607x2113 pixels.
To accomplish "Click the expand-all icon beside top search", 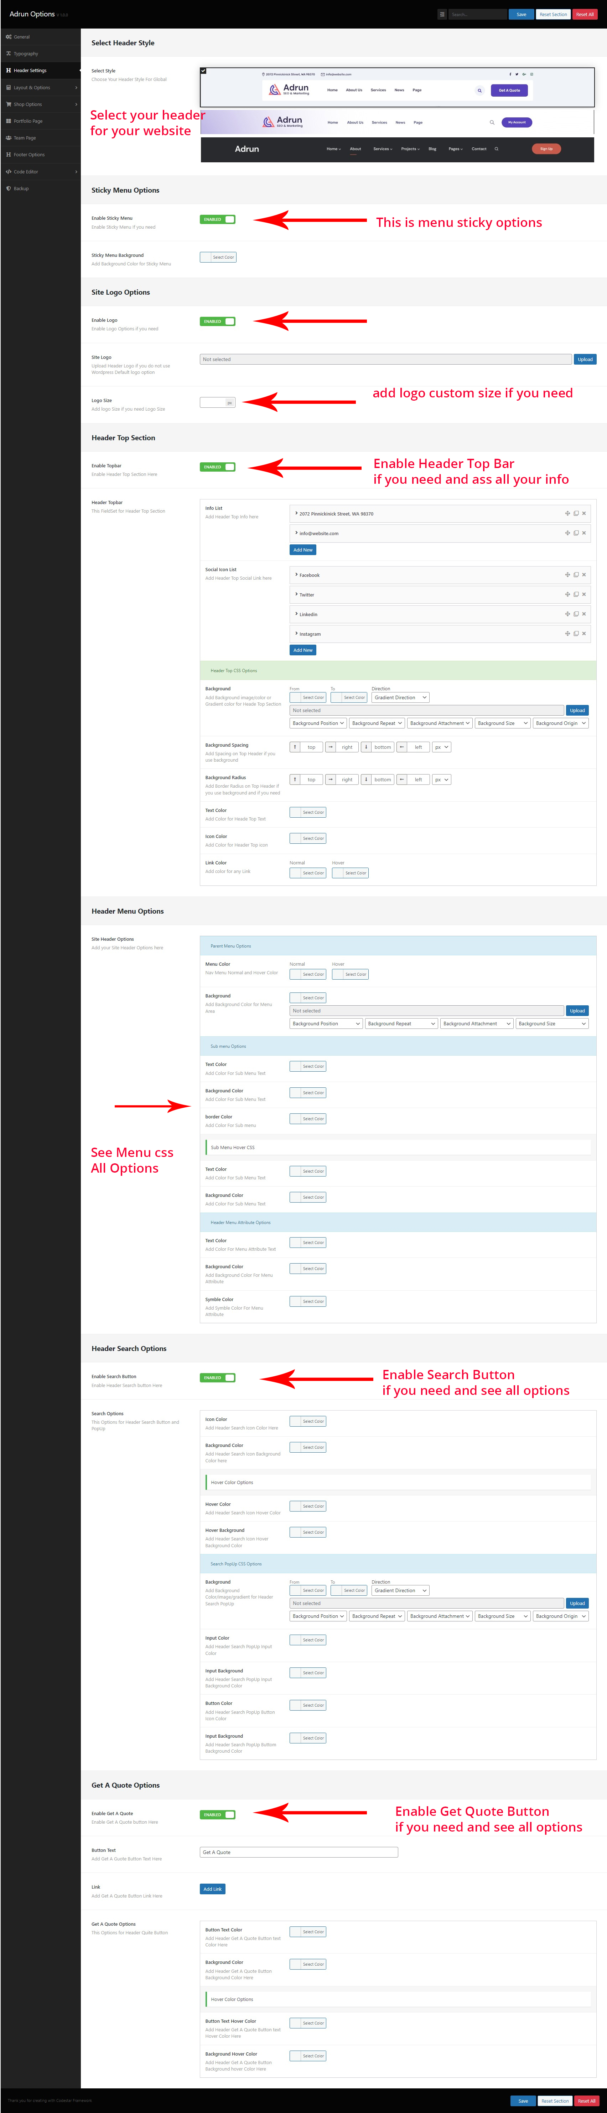I will tap(442, 14).
